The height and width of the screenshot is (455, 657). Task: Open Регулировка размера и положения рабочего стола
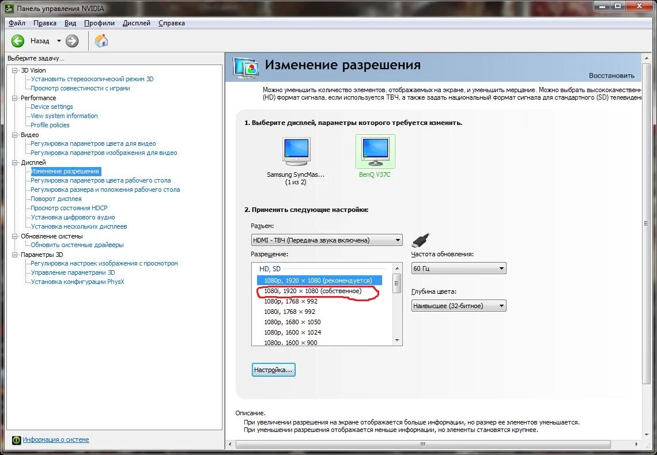tap(105, 189)
